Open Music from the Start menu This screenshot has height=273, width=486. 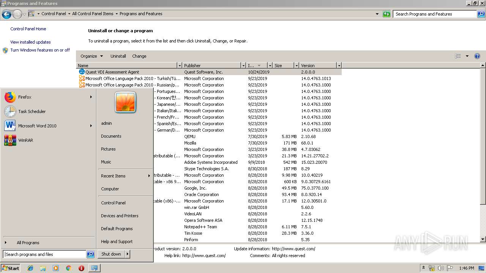106,162
